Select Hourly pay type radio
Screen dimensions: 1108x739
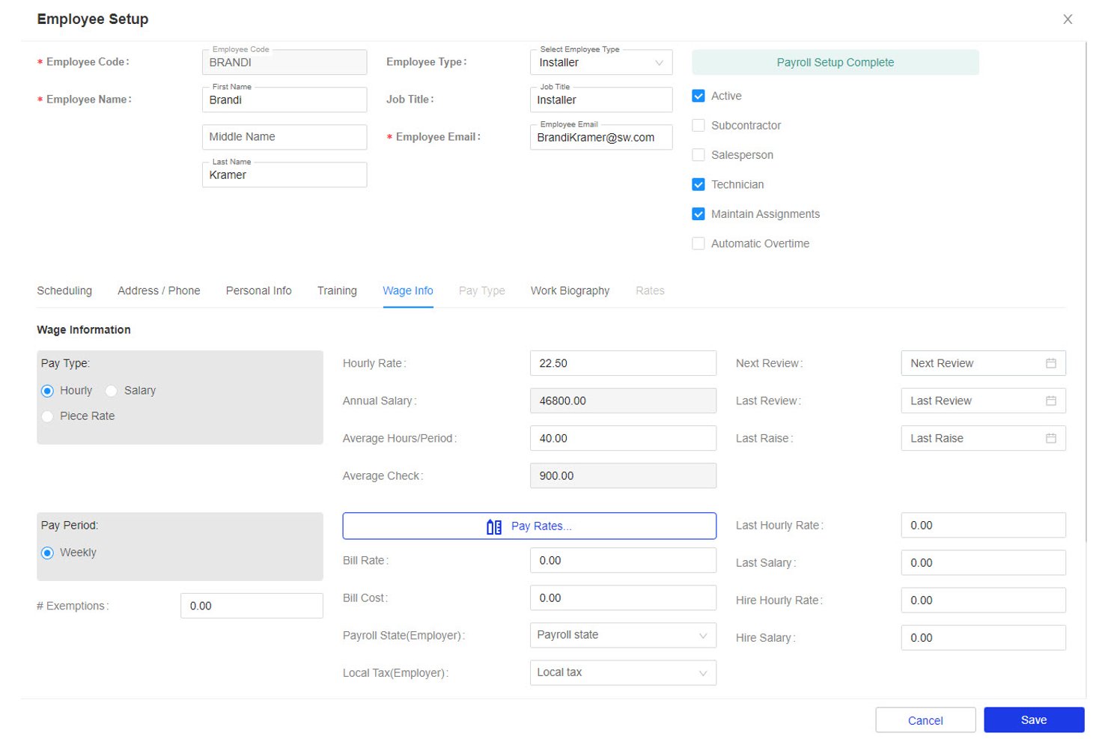(48, 391)
